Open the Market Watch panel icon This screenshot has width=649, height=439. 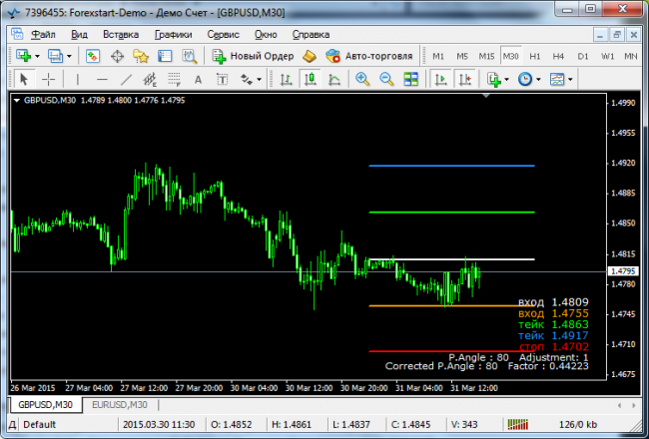click(x=93, y=55)
